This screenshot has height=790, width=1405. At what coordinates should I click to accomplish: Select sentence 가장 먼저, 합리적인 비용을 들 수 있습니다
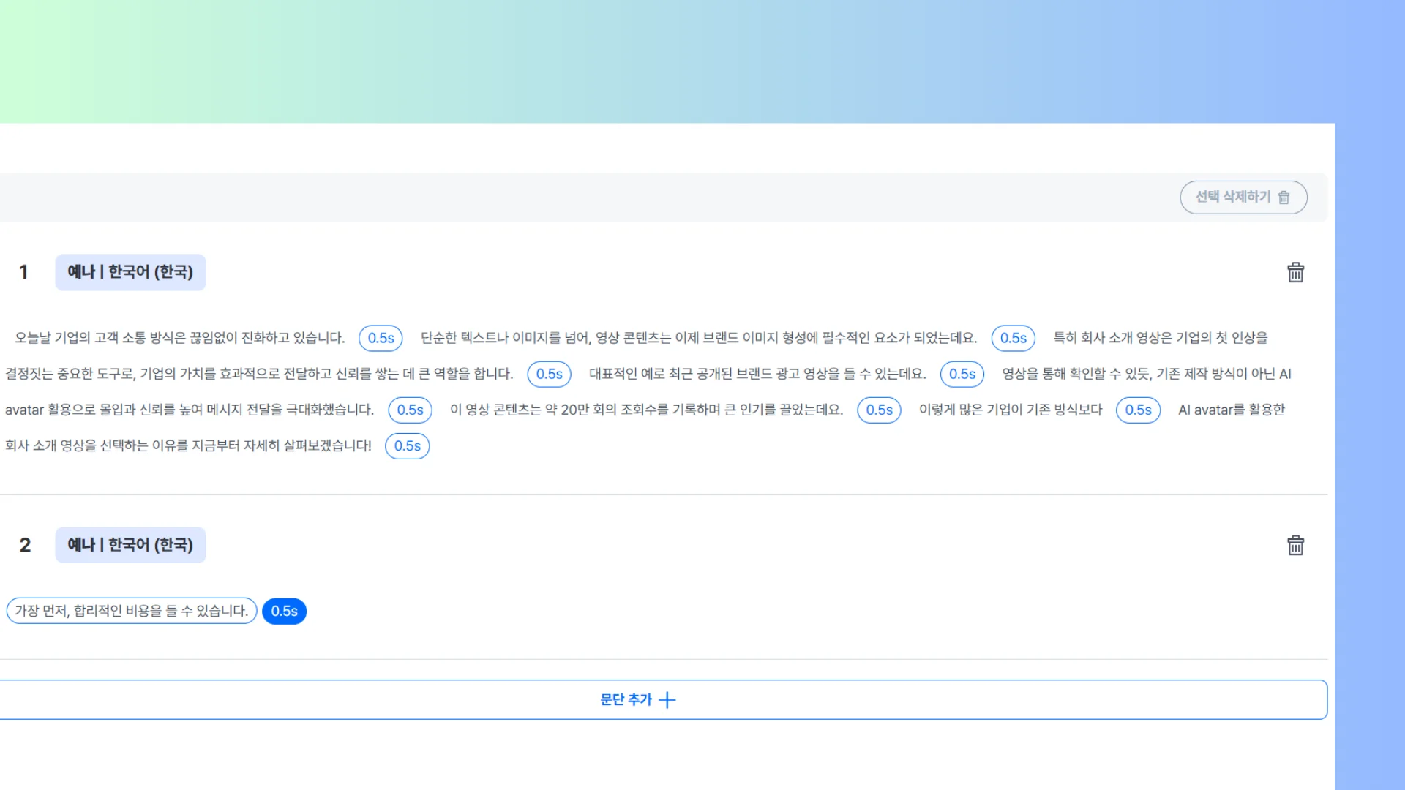click(132, 611)
